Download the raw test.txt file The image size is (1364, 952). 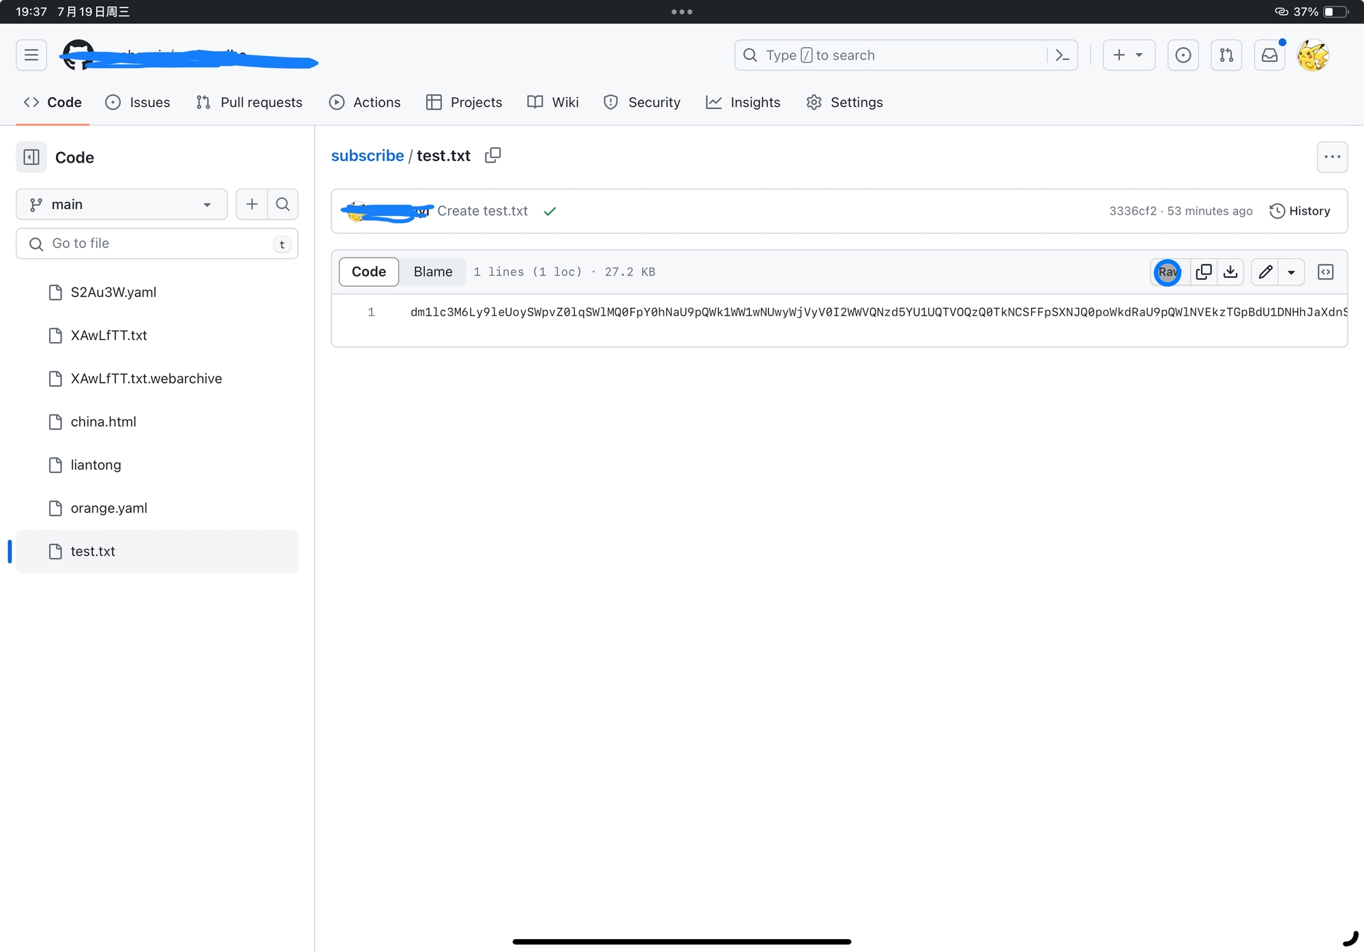[x=1230, y=272]
